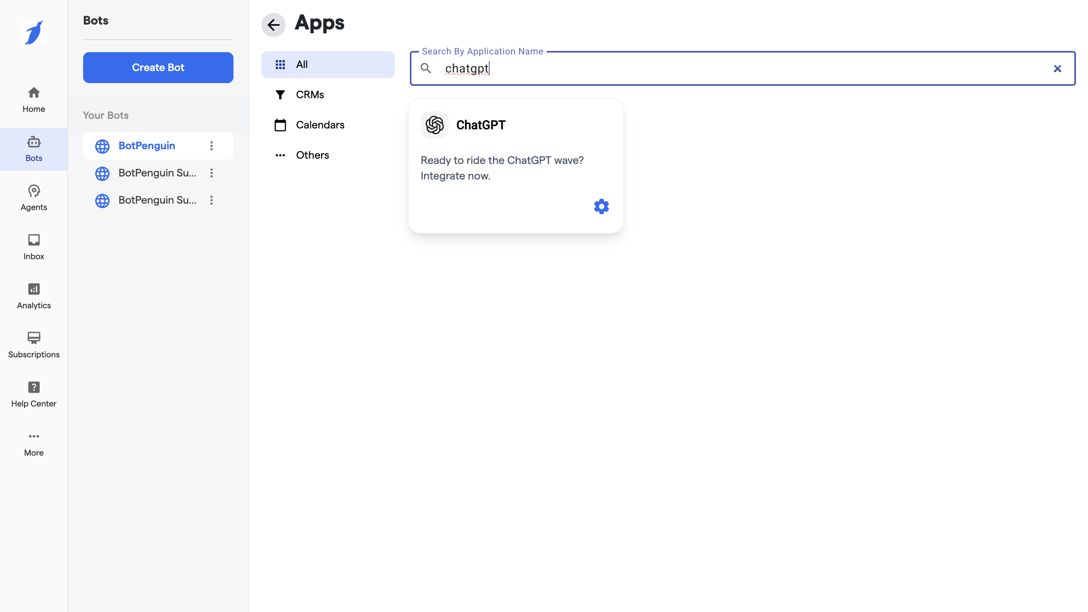Screen dimensions: 1088x612
Task: Open options menu for BotPenguin bot
Action: tap(212, 146)
